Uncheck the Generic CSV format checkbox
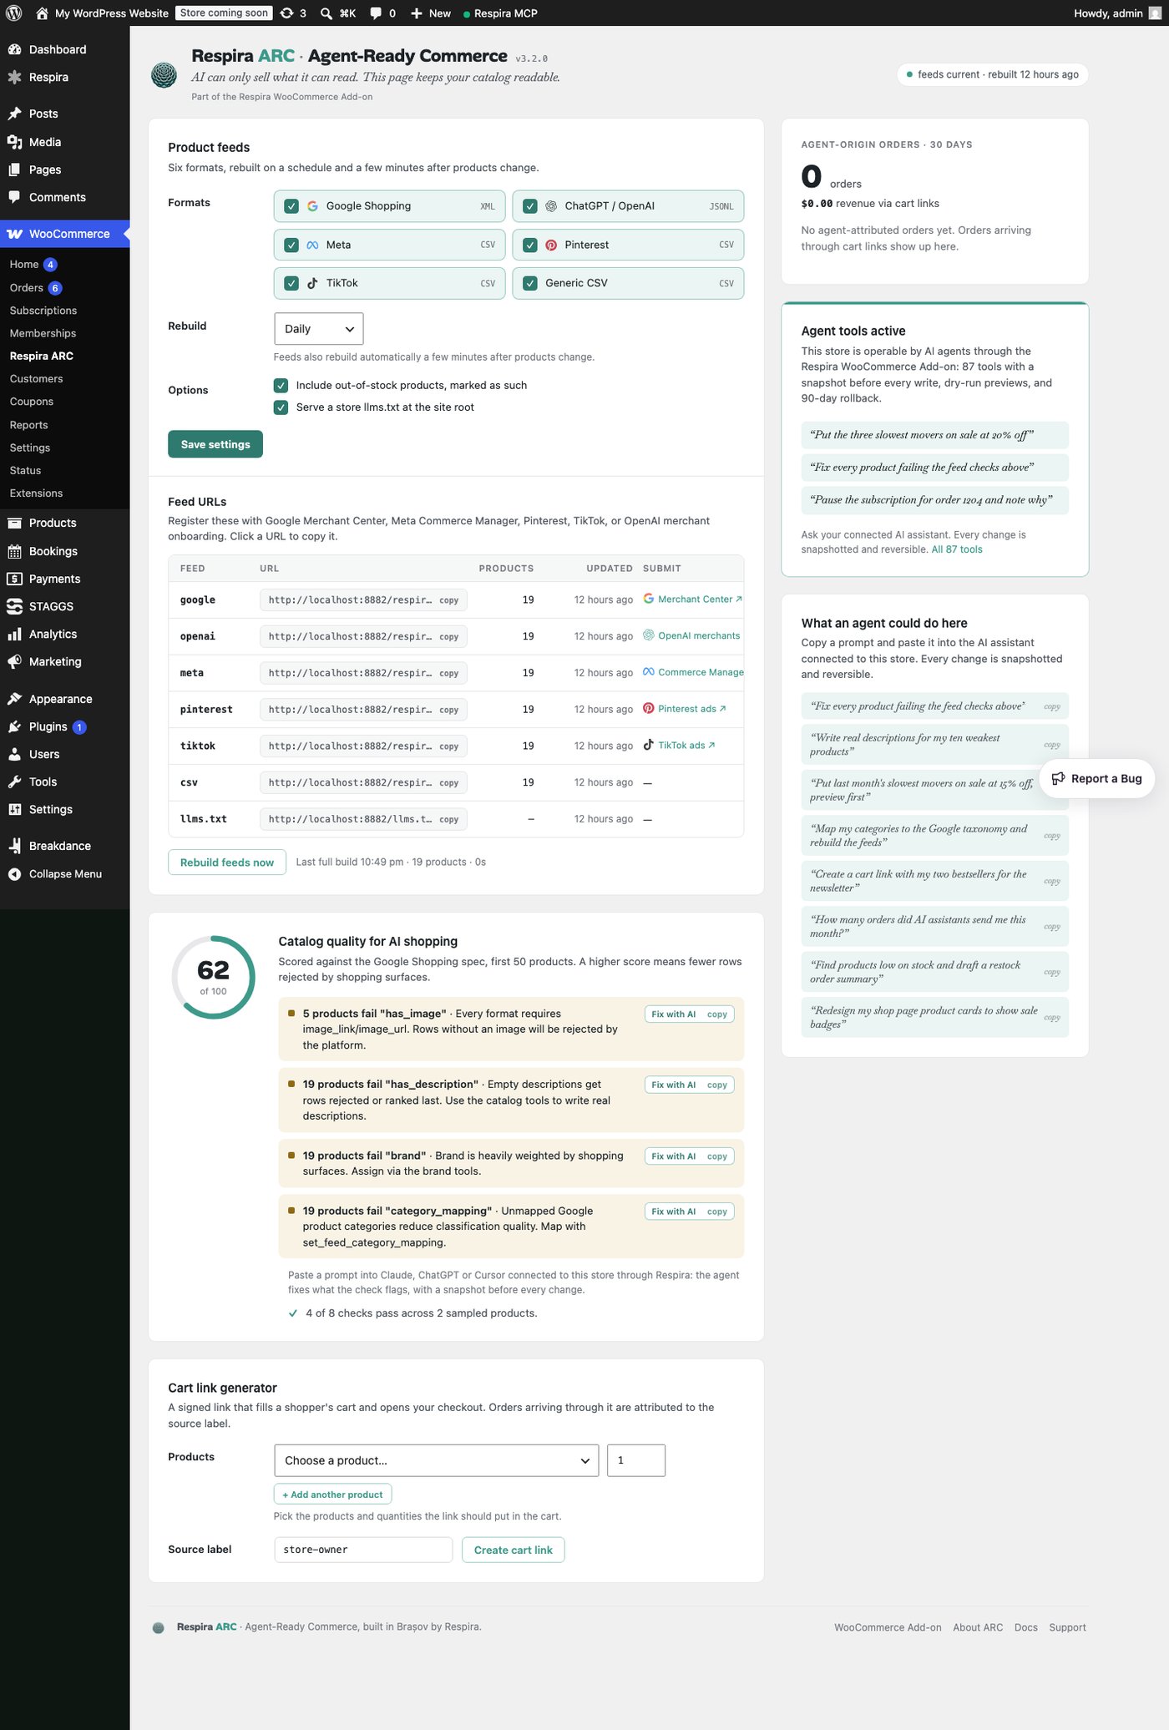 [530, 283]
